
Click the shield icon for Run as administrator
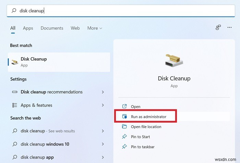coord(124,116)
